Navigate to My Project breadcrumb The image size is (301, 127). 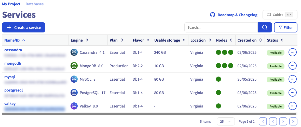coord(11,4)
